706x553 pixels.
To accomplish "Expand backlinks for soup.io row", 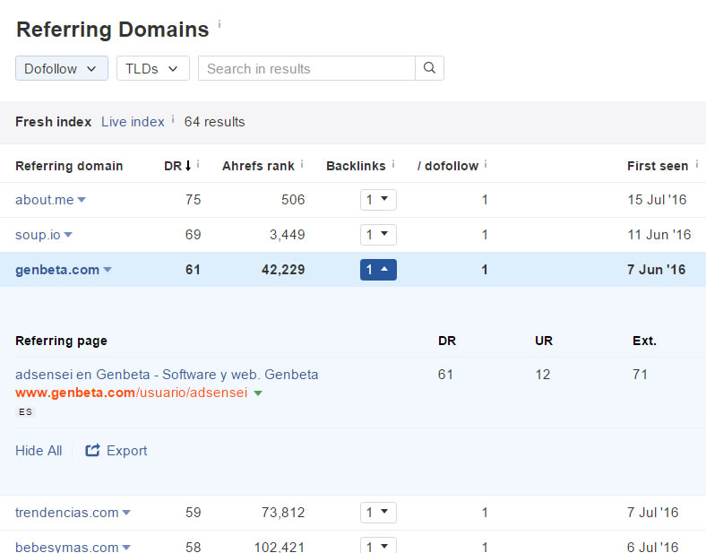I will point(378,235).
